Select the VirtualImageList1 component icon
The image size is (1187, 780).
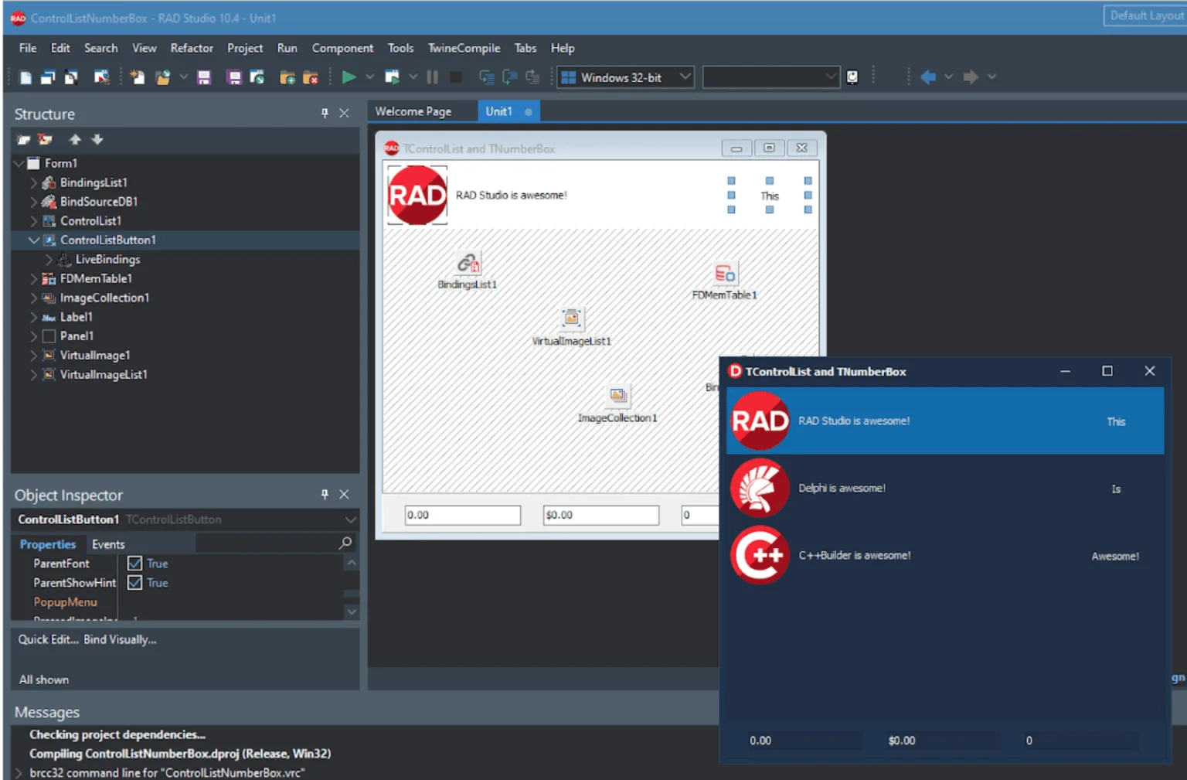tap(572, 318)
